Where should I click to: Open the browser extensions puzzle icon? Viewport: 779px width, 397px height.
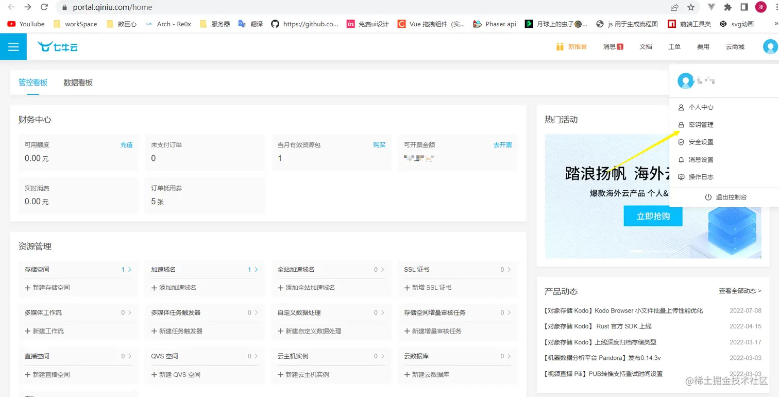pos(728,7)
